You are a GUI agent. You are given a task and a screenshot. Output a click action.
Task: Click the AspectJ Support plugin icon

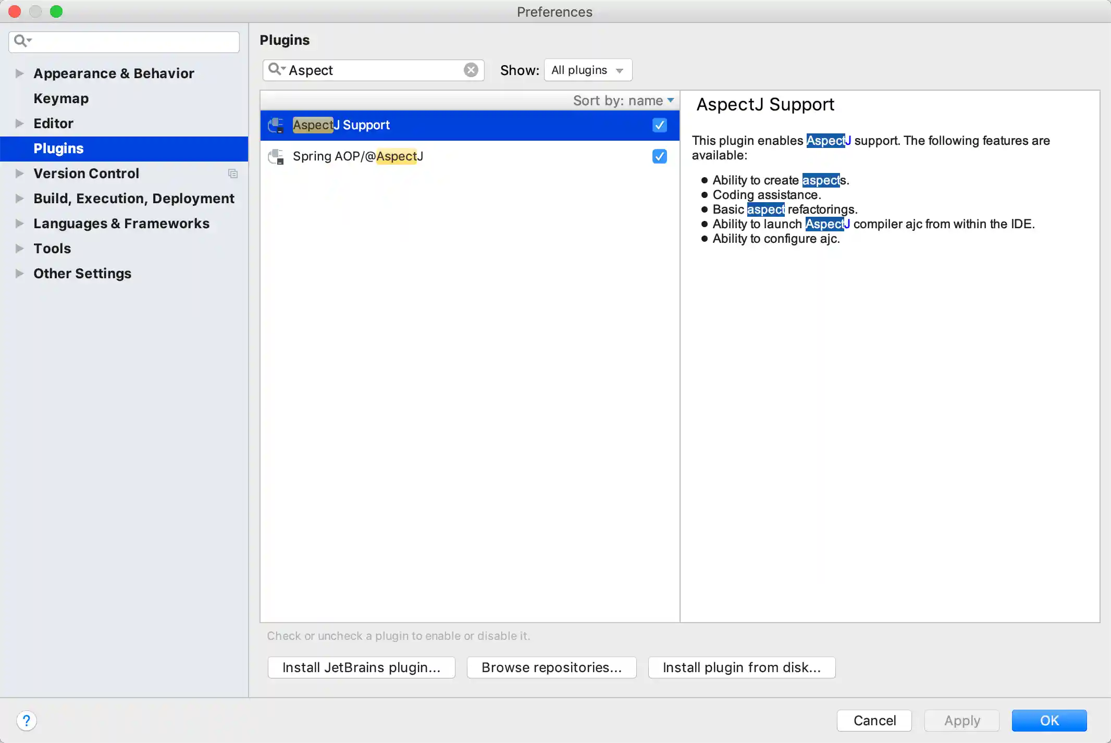click(275, 125)
